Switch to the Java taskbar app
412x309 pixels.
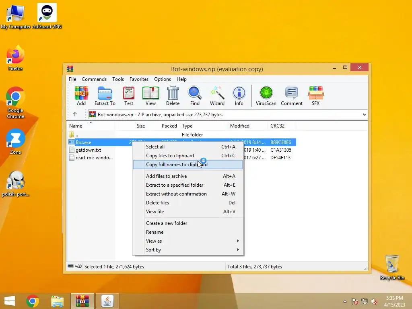(107, 301)
